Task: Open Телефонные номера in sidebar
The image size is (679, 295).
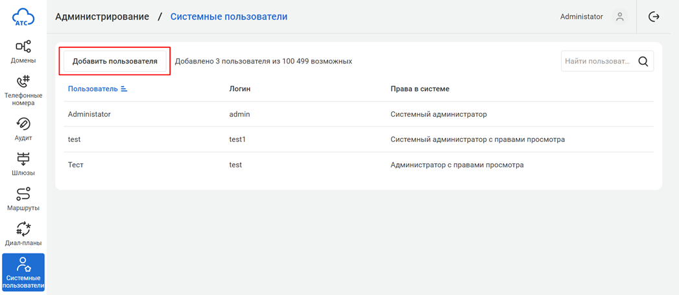Action: coord(23,89)
